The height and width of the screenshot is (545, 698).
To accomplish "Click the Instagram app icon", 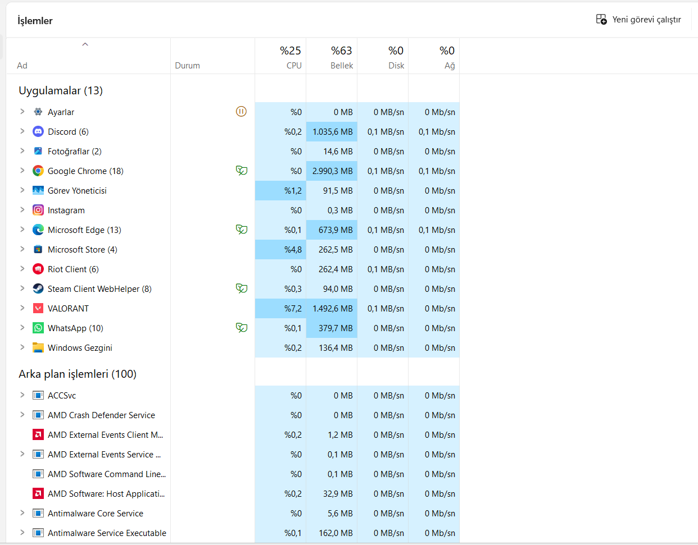I will (x=38, y=210).
